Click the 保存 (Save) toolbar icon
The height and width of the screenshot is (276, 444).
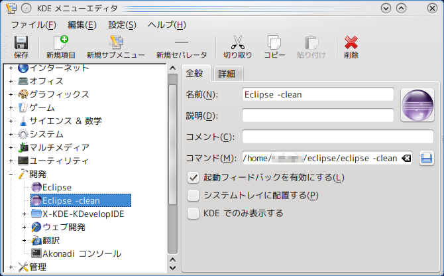click(x=21, y=42)
